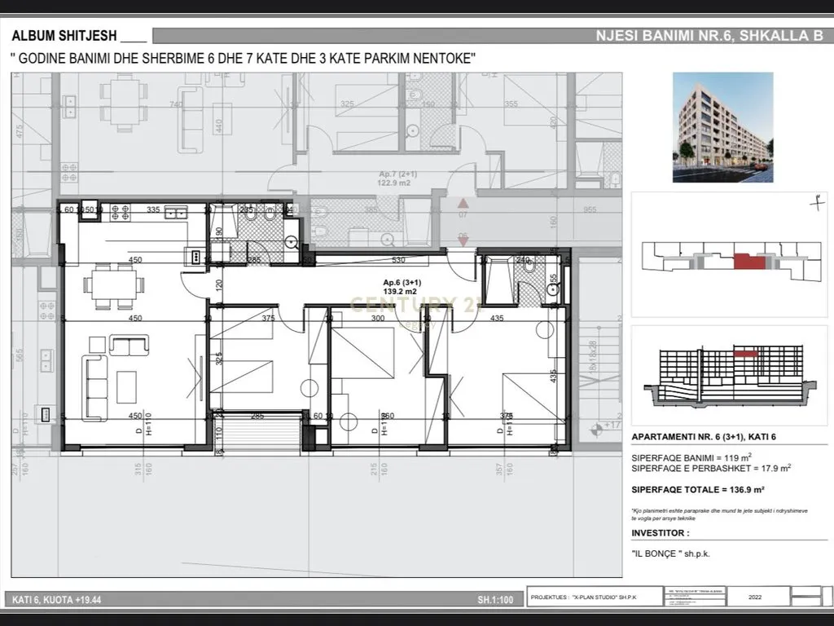Select the kitchen stove burner symbol

tap(121, 213)
